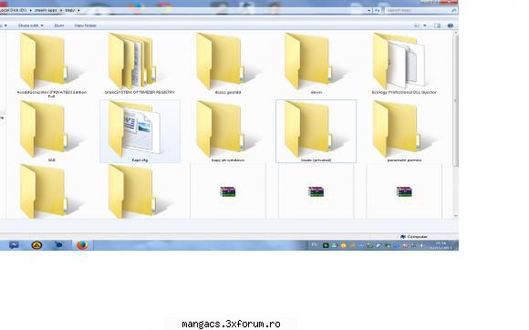This screenshot has height=330, width=529.
Task: Go to Local Disk (D:) in breadcrumb
Action: [13, 10]
